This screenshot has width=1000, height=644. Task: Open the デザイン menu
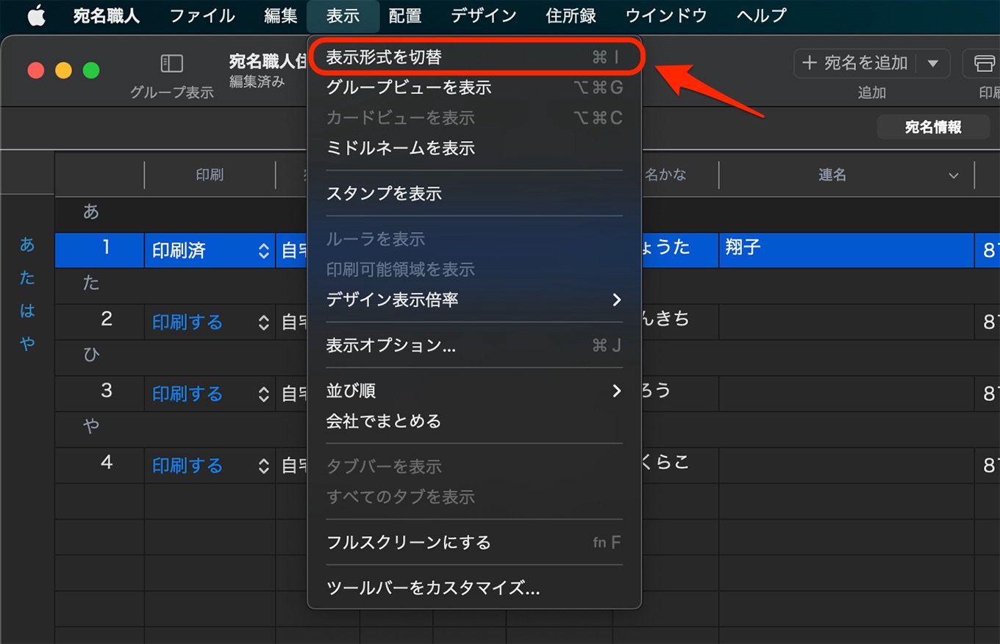(484, 15)
